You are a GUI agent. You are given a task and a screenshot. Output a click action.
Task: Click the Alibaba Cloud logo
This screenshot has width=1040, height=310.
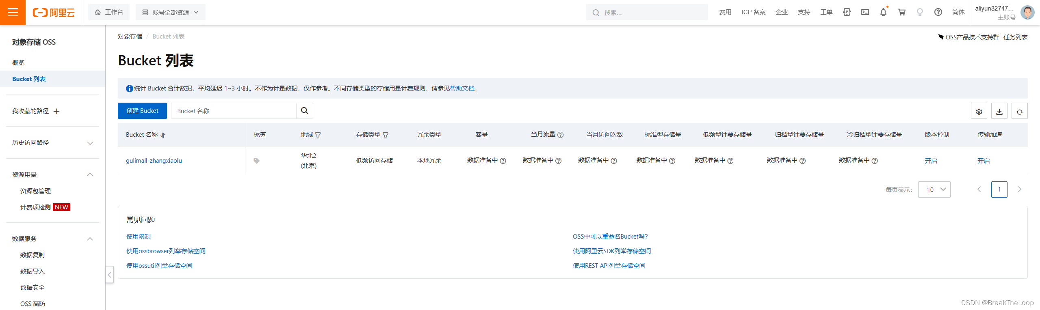pyautogui.click(x=54, y=13)
